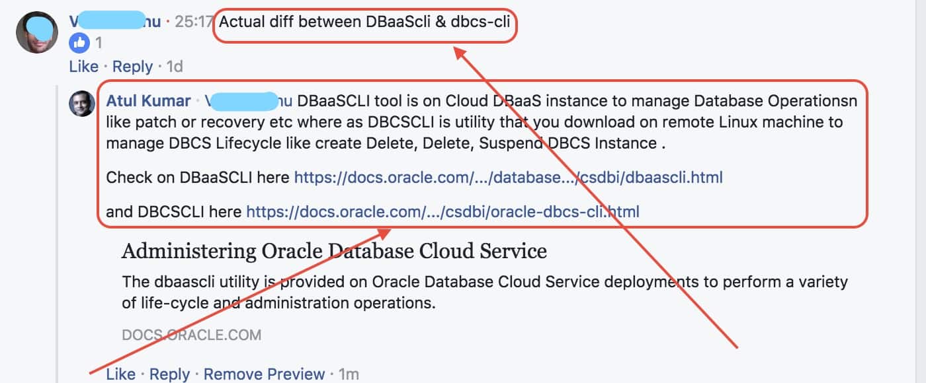Reply to the top comment
926x383 pixels.
[x=132, y=67]
